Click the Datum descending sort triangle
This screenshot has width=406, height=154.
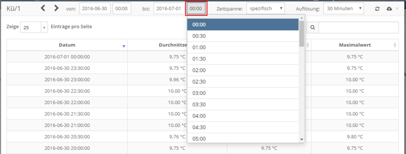[124, 46]
